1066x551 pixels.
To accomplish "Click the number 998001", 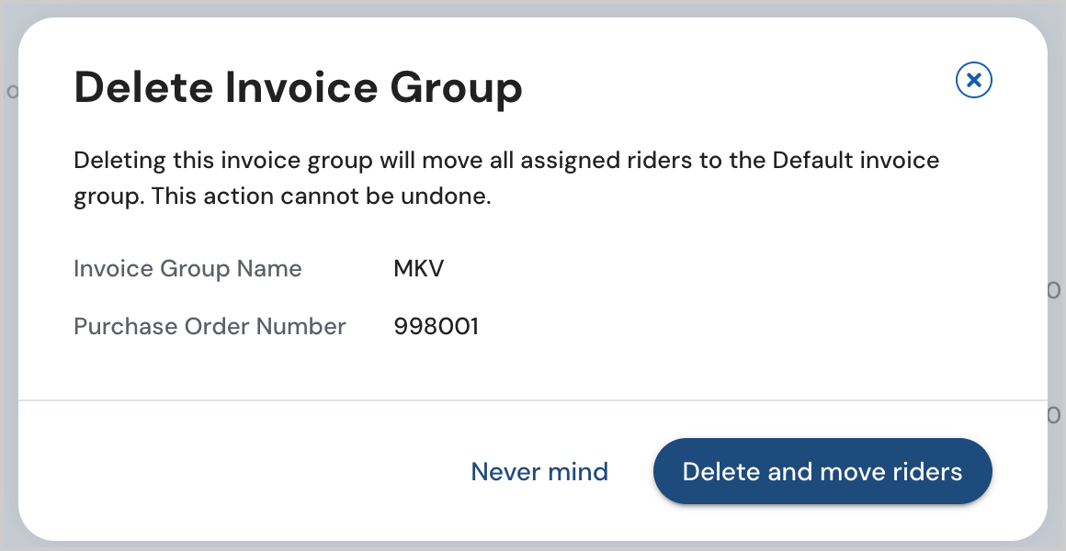I will pyautogui.click(x=436, y=326).
